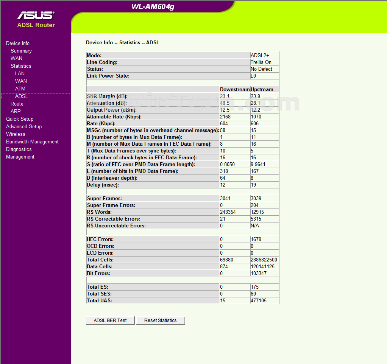Select Trellis On value
This screenshot has height=364, width=387.
tap(261, 62)
